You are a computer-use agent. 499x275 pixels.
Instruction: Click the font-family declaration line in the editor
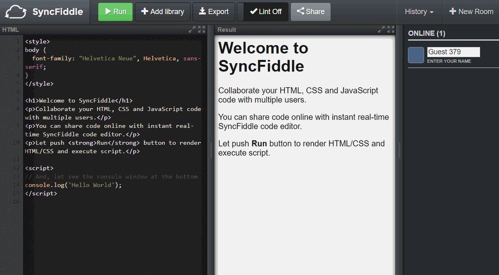112,62
